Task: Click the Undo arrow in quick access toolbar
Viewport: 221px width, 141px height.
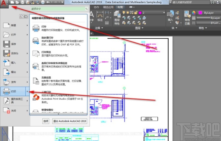Action: pyautogui.click(x=48, y=2)
